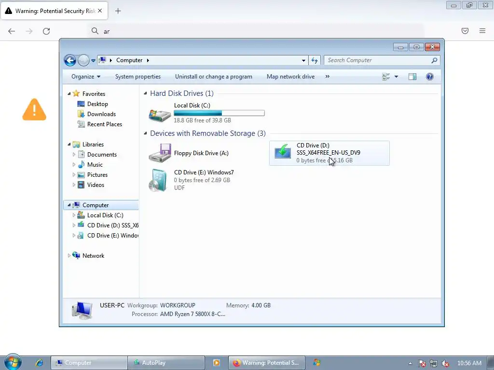
Task: Open the browser hamburger menu
Action: (482, 31)
